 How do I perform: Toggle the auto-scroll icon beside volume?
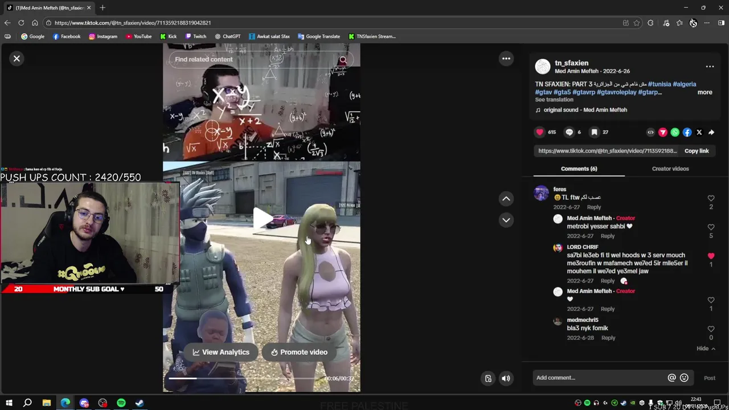pos(488,378)
